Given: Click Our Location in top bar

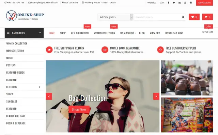Looking at the screenshot, I should click(x=70, y=2).
